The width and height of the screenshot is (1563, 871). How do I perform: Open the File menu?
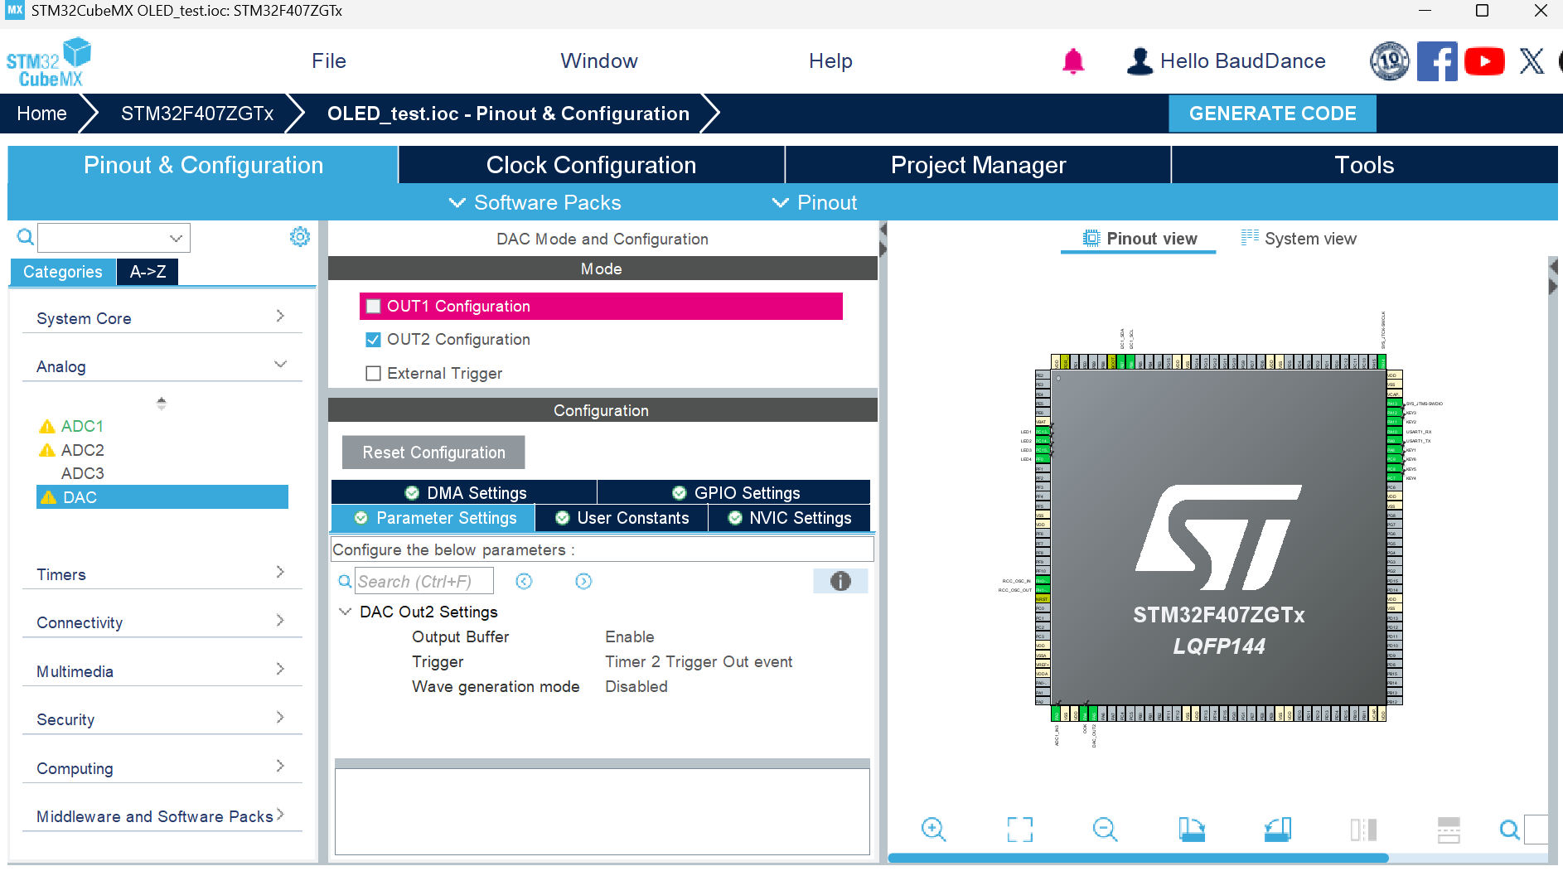329,61
